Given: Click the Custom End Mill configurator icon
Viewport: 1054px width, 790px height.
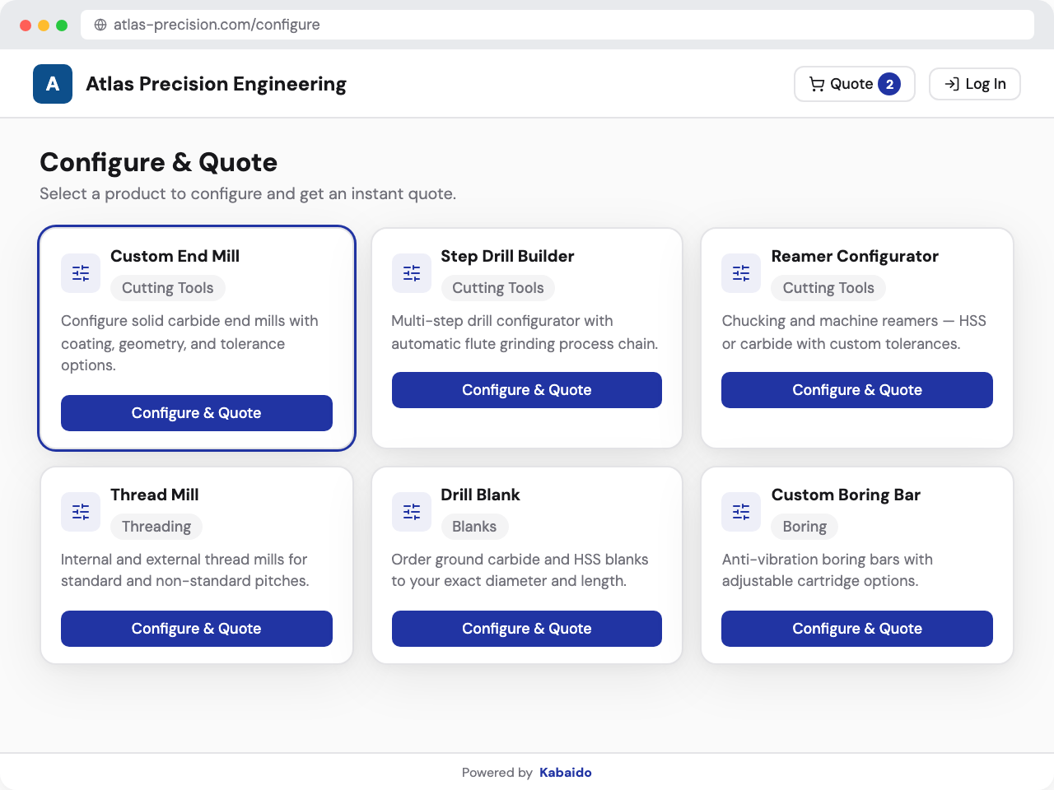Looking at the screenshot, I should click(x=80, y=272).
